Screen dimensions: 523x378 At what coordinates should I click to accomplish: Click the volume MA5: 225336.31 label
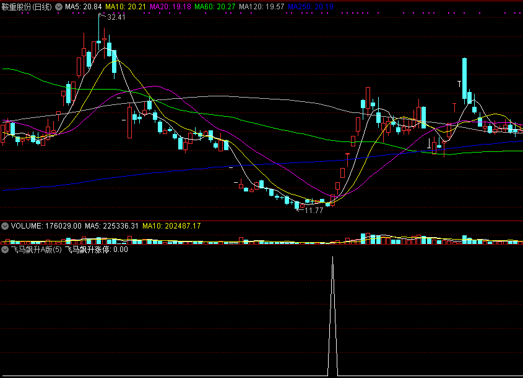pos(112,226)
